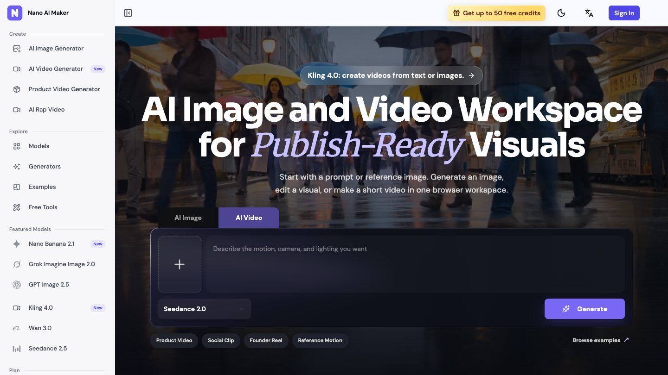
Task: Click Get up to 50 free credits
Action: [x=496, y=13]
